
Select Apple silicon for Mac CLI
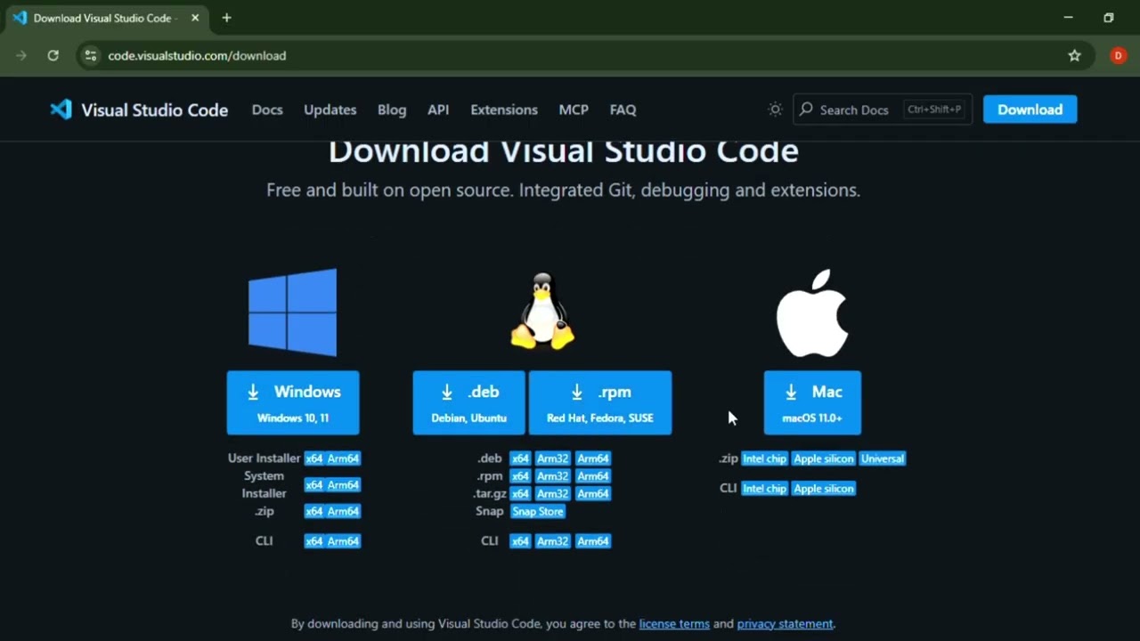click(x=824, y=489)
